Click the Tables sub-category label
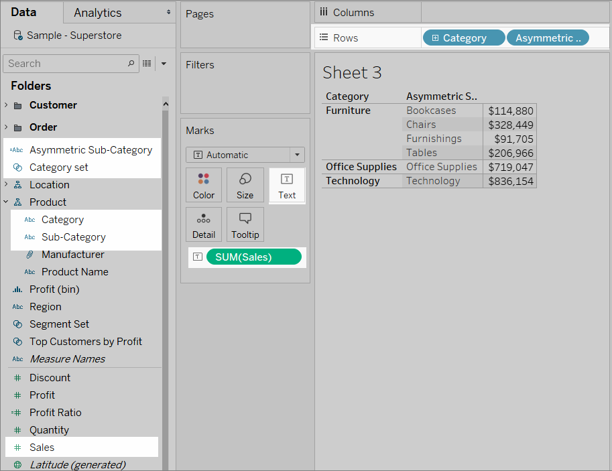Image resolution: width=612 pixels, height=471 pixels. click(x=422, y=153)
